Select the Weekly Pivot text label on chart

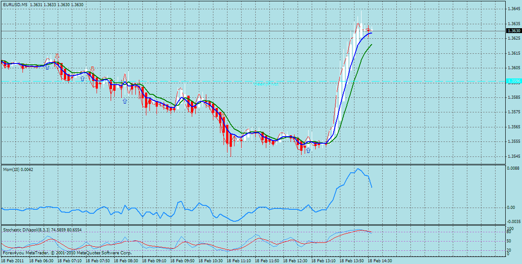[x=266, y=85]
